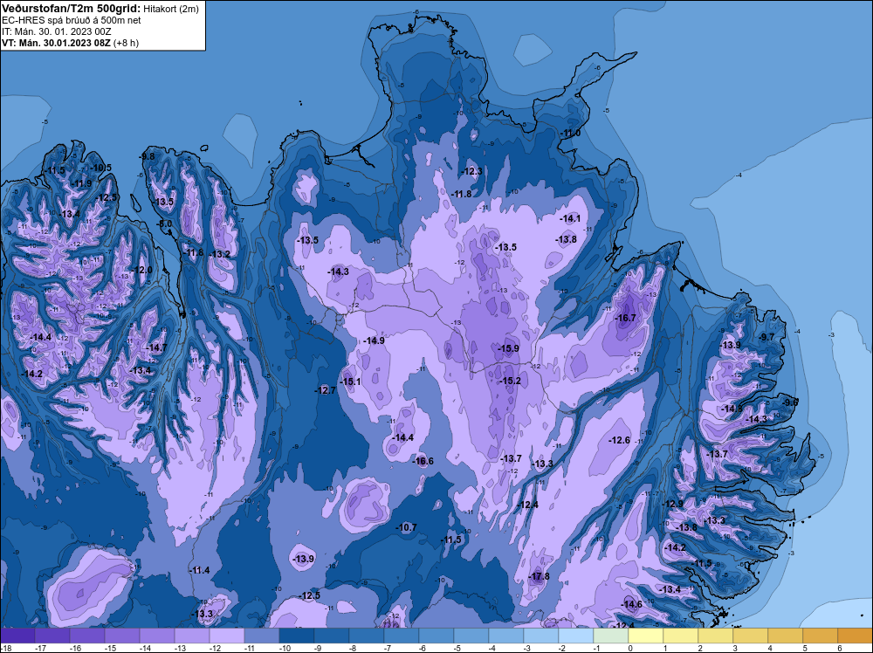This screenshot has width=873, height=653.
Task: Select the pale green swatch between -1 and 0
Action: pos(611,636)
